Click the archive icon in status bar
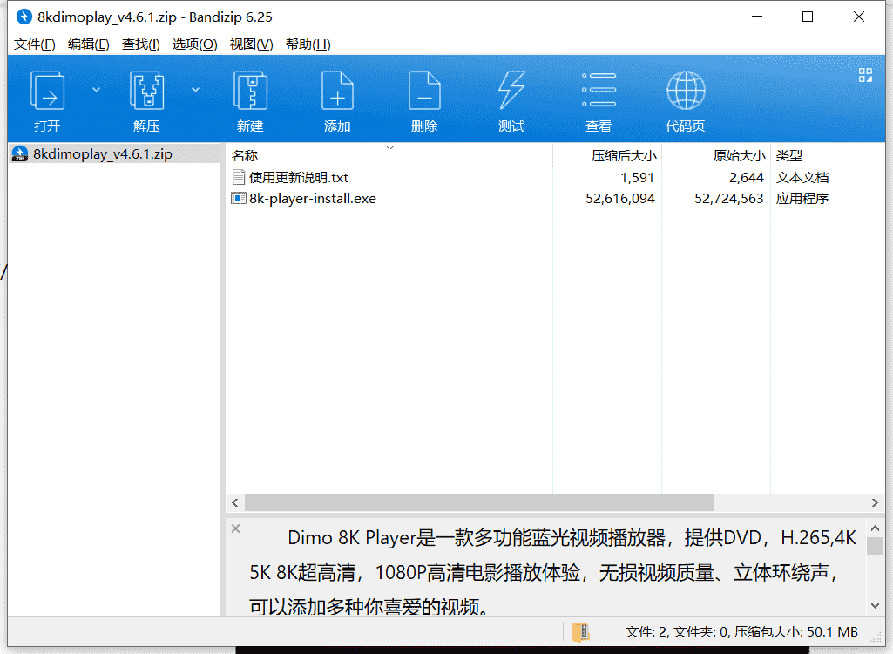Screen dimensions: 893x654 pos(581,632)
